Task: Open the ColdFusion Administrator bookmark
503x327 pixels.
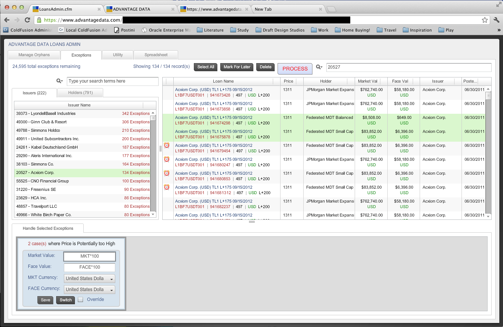Action: coord(28,30)
